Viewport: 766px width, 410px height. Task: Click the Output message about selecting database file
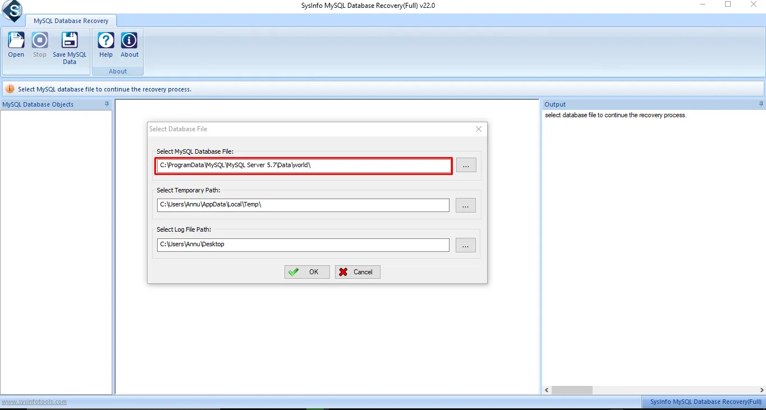616,115
